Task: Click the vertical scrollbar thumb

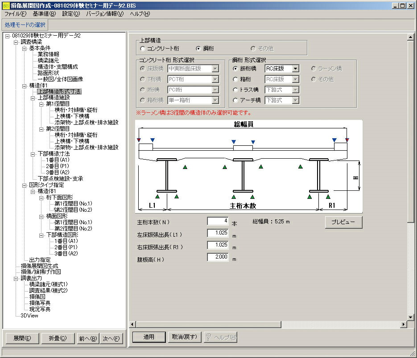Action: pyautogui.click(x=410, y=131)
